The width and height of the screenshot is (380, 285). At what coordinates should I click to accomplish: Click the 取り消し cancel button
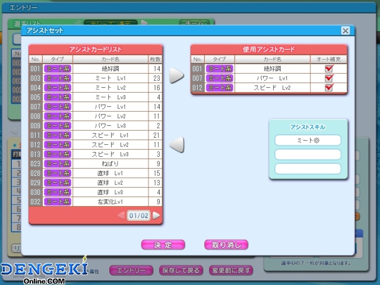226,245
